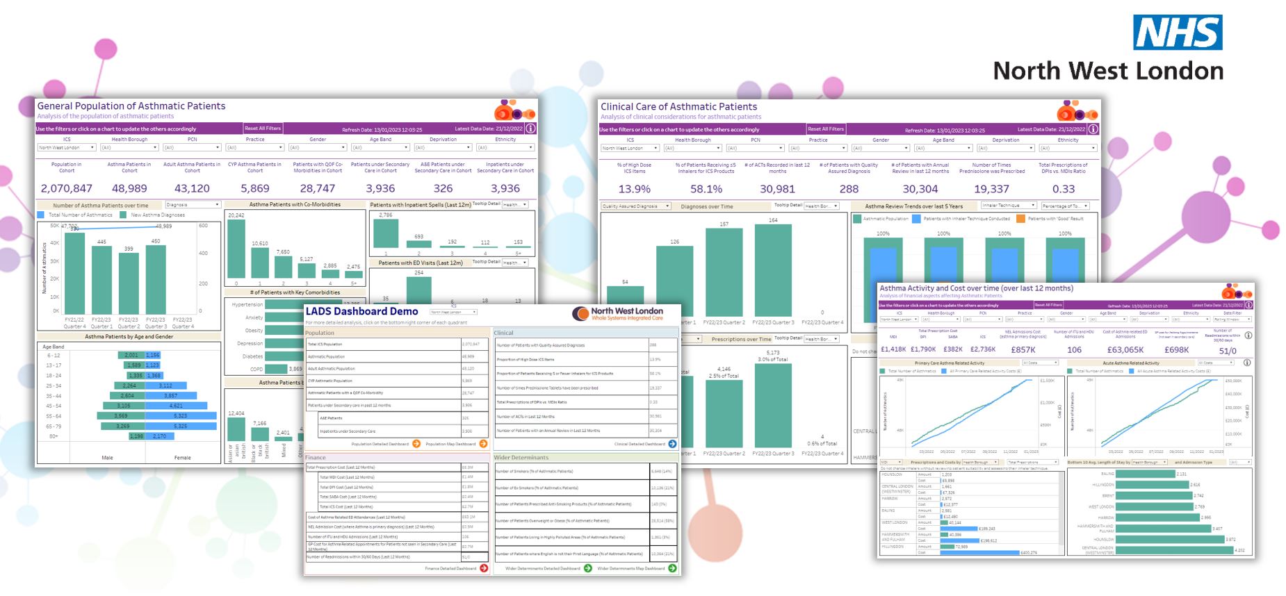Click Whole Systems Integrated Care logo in LADS demo
Viewport: 1286px width, 596px height.
(x=618, y=314)
